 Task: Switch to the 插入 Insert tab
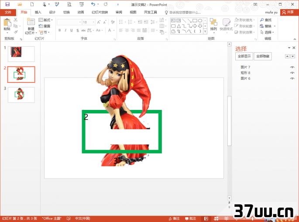(38, 12)
